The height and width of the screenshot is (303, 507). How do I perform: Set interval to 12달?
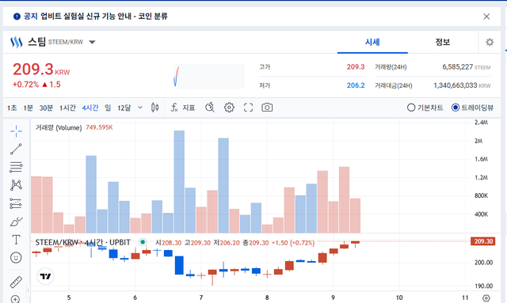pos(124,108)
